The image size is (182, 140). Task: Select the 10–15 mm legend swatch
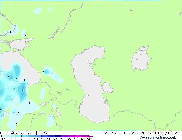coord(38,136)
